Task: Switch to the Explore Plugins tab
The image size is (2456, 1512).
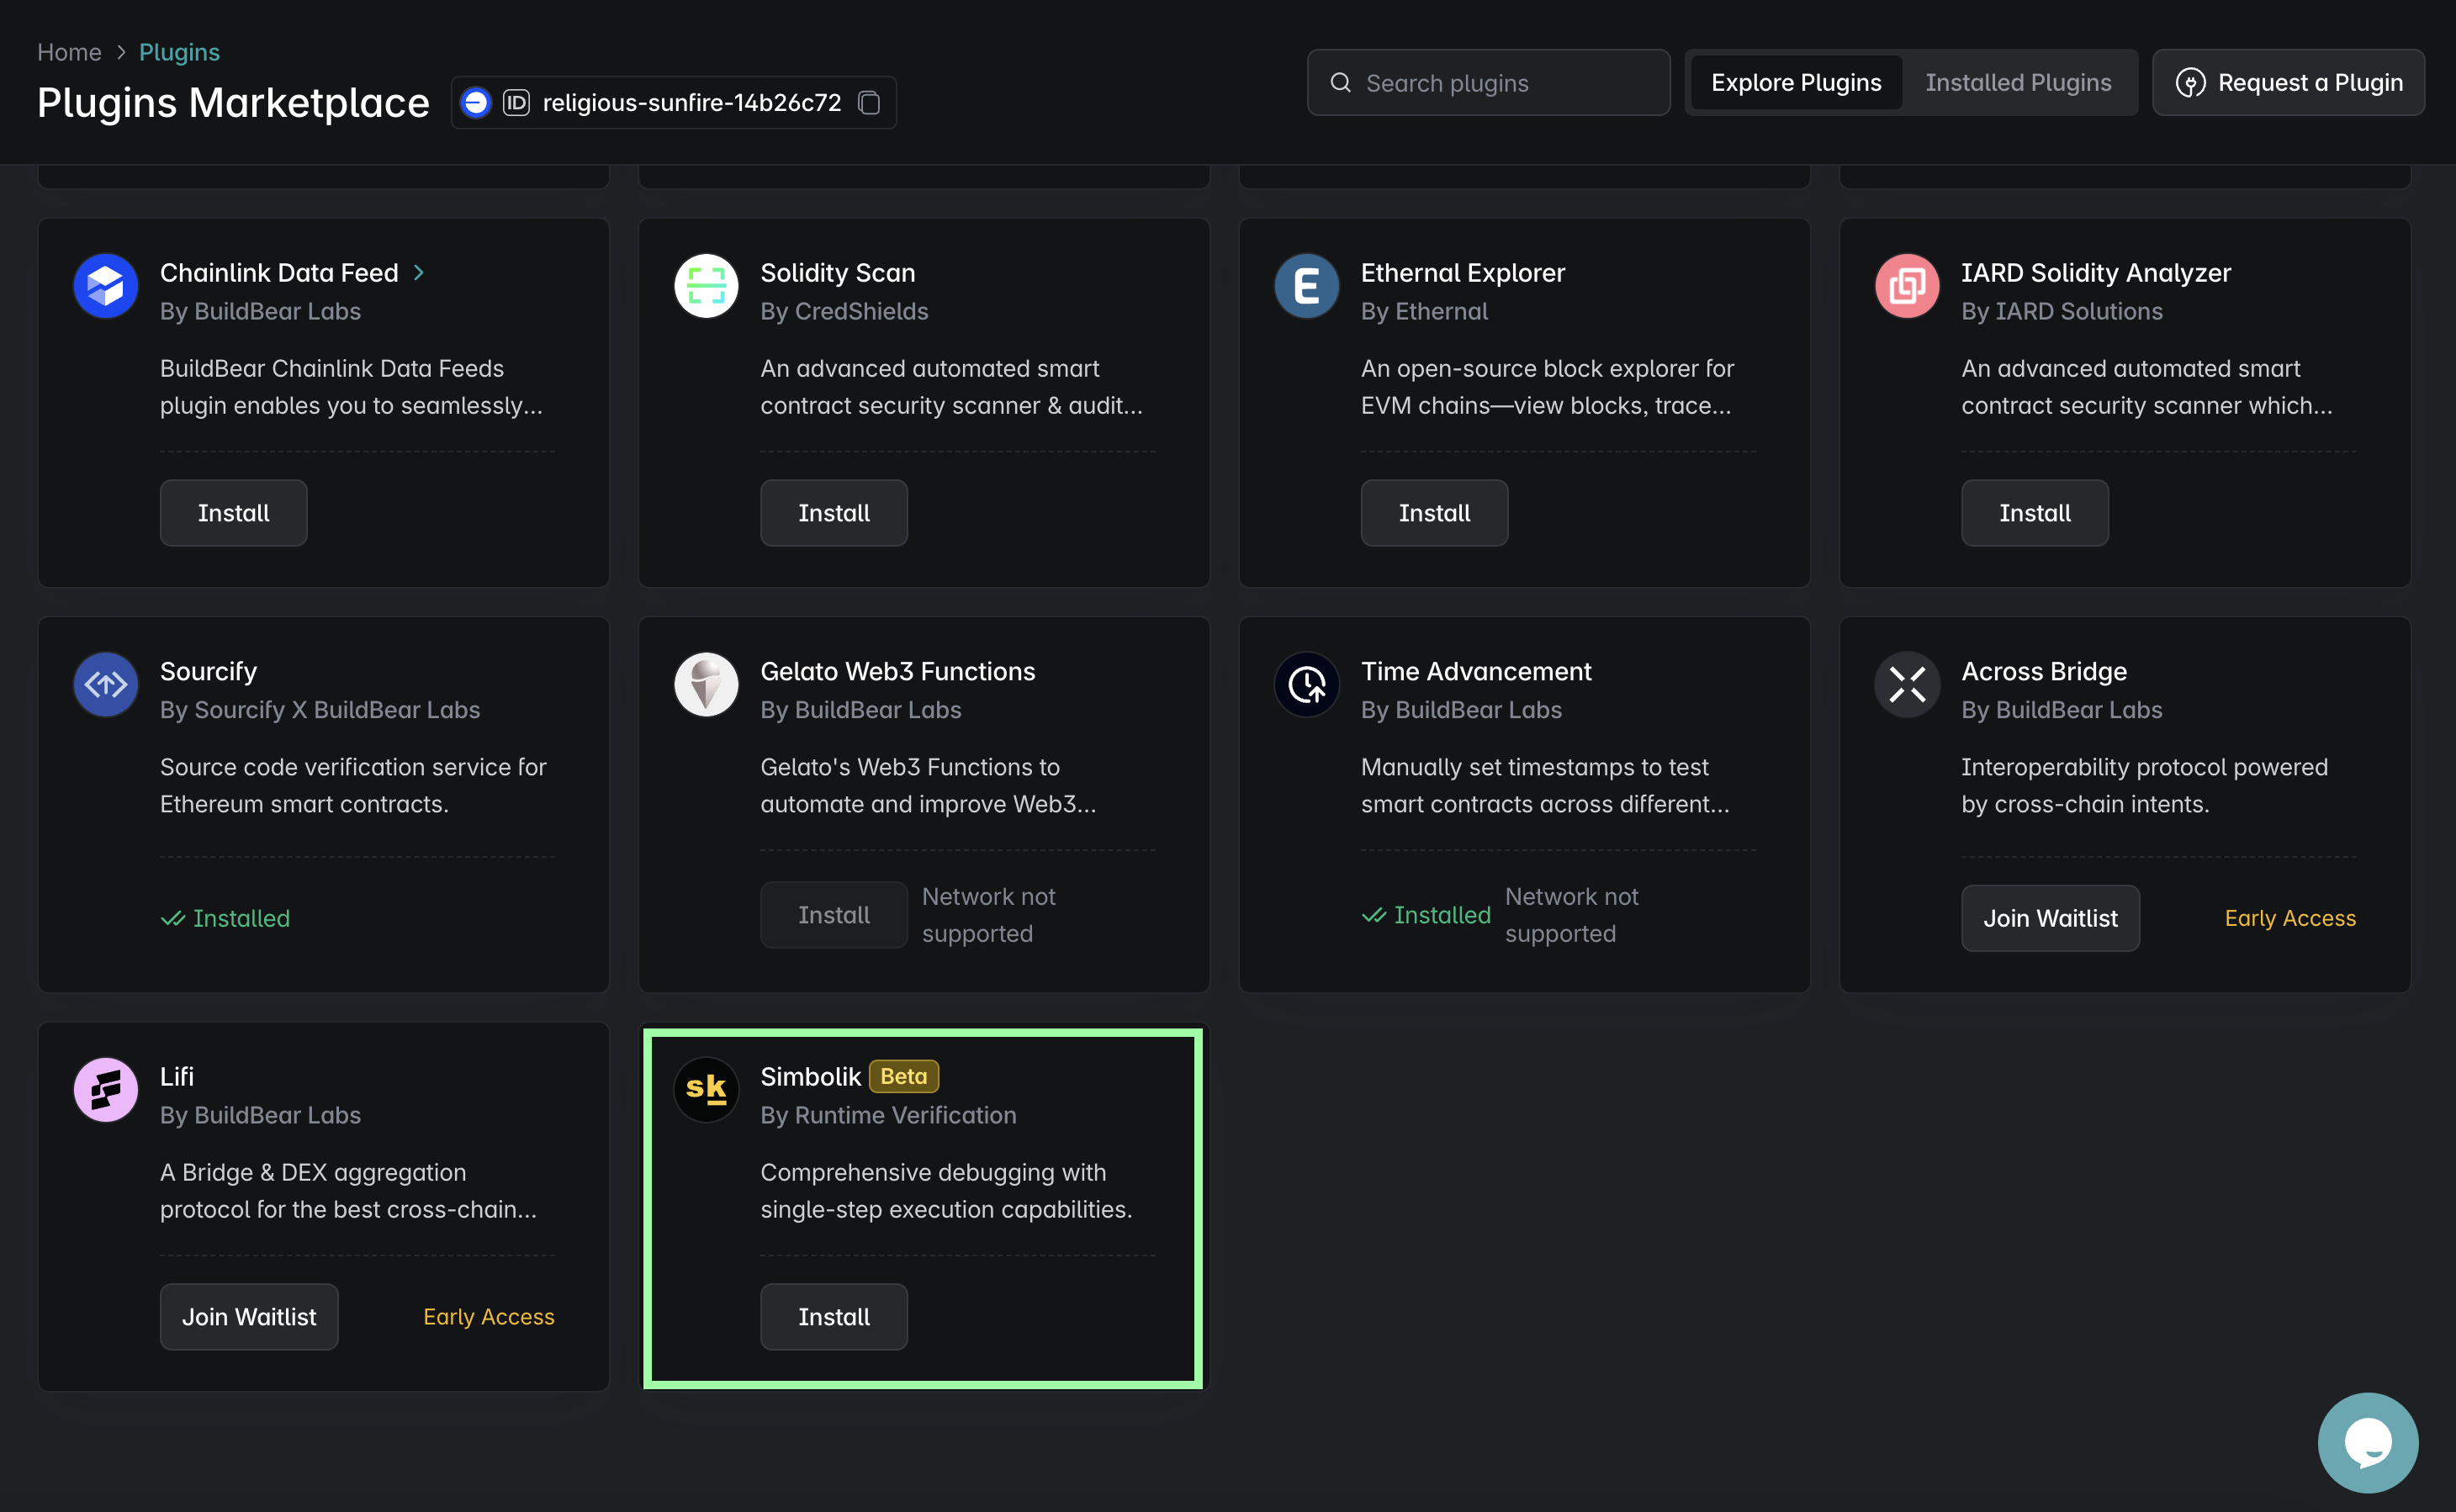Action: pos(1796,83)
